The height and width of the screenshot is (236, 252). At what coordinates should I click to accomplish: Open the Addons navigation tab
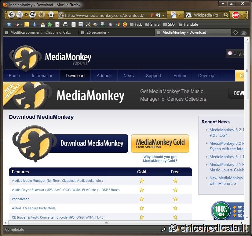tap(104, 76)
